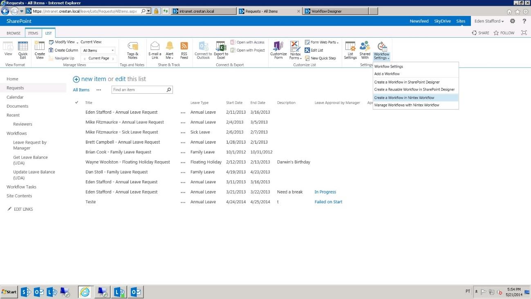Open ellipsis for Wayne Woolston Floating Holiday Request
The height and width of the screenshot is (299, 531).
coord(183,162)
